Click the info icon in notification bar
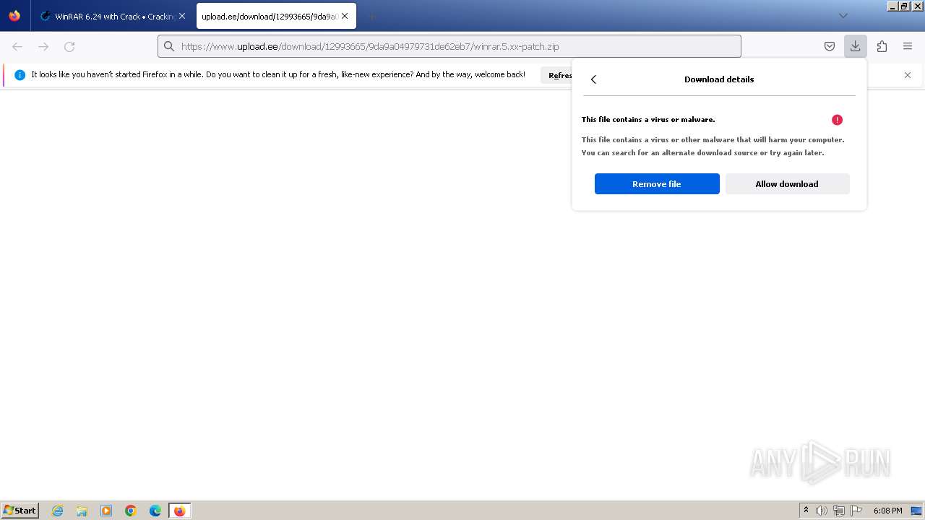 tap(20, 75)
